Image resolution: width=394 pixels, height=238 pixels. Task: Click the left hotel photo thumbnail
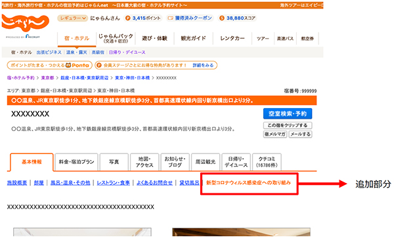(x=83, y=232)
